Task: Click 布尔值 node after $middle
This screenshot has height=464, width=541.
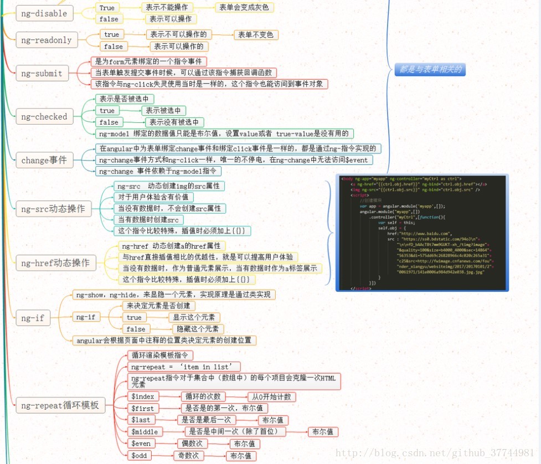Action: point(323,431)
